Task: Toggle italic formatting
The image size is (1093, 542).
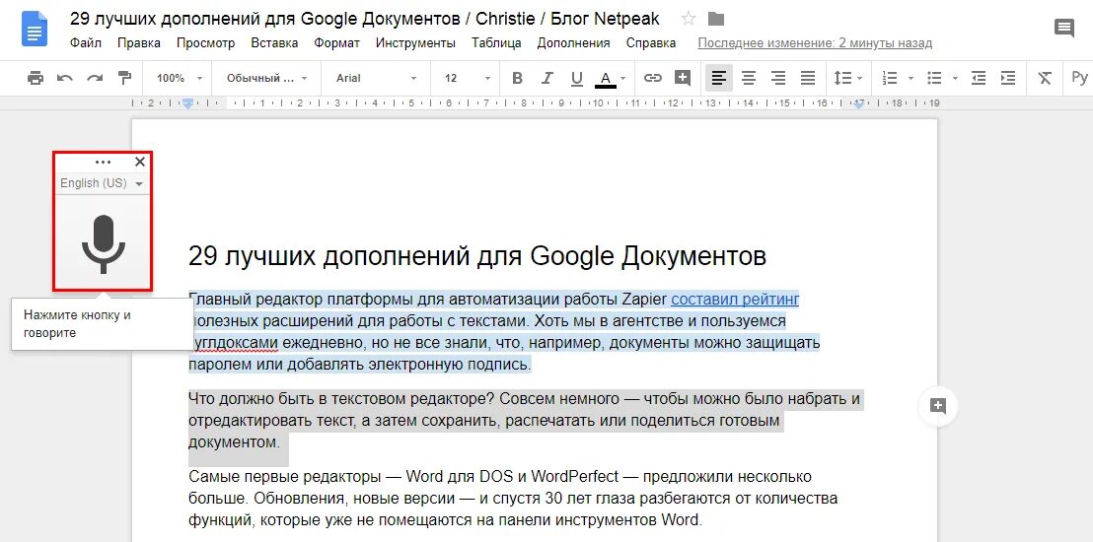Action: tap(547, 78)
